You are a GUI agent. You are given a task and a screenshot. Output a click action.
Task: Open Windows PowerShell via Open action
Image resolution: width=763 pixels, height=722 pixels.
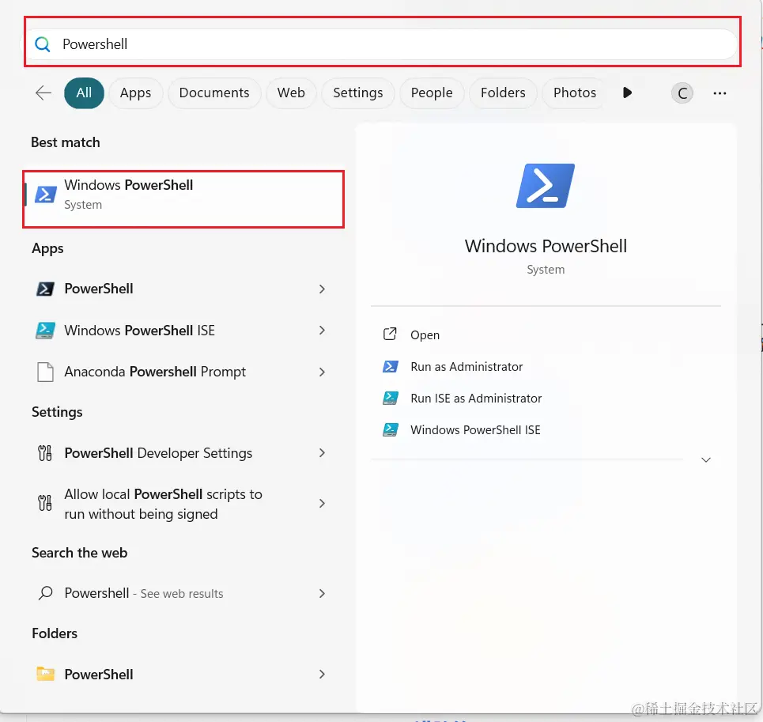pyautogui.click(x=425, y=335)
